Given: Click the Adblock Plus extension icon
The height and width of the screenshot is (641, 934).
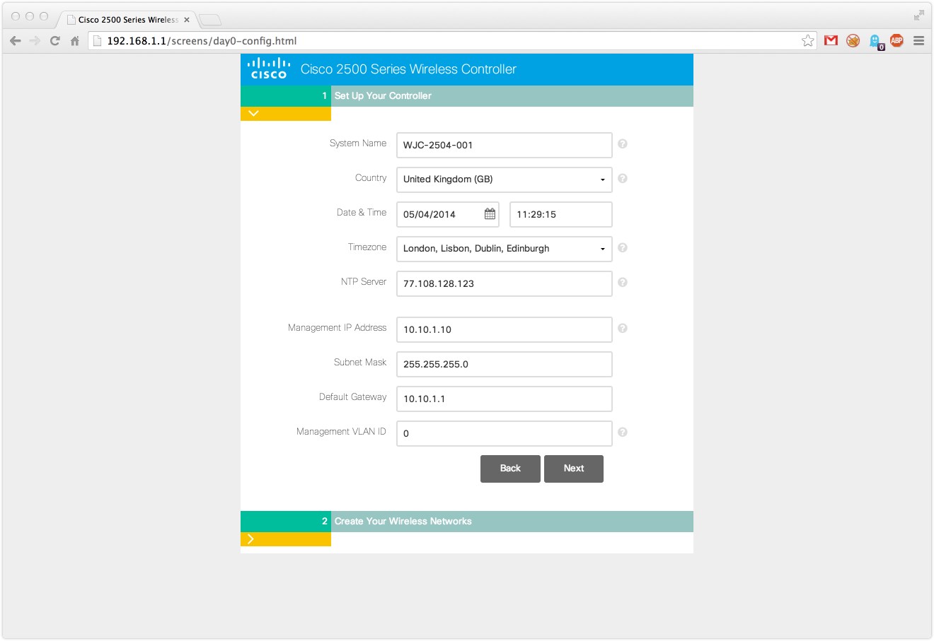Looking at the screenshot, I should 896,41.
